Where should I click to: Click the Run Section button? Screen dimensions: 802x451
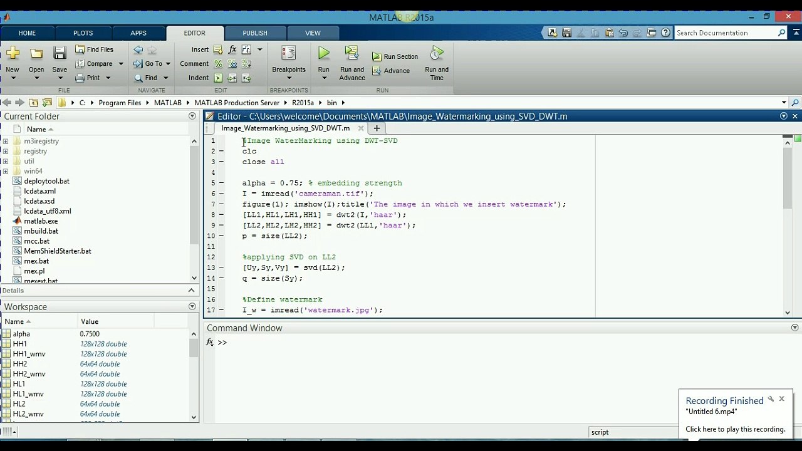(395, 56)
